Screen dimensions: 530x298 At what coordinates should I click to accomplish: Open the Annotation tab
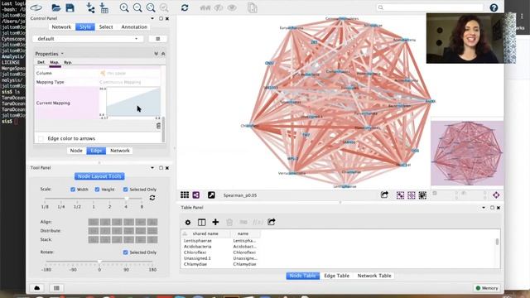(134, 27)
